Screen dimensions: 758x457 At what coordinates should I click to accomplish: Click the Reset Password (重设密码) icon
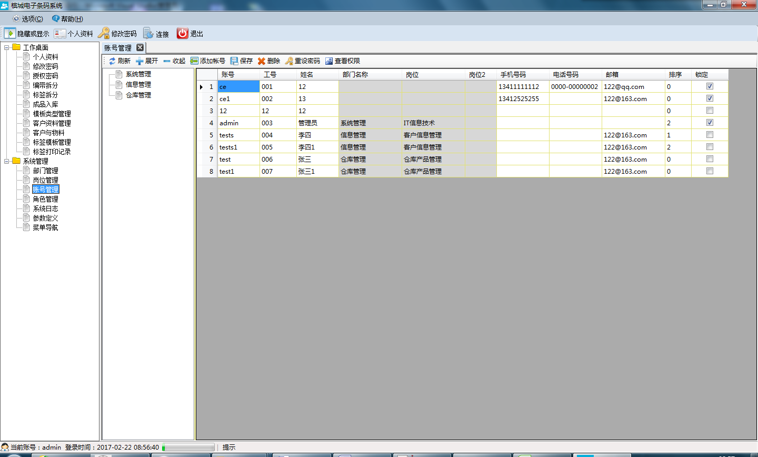[x=289, y=61]
